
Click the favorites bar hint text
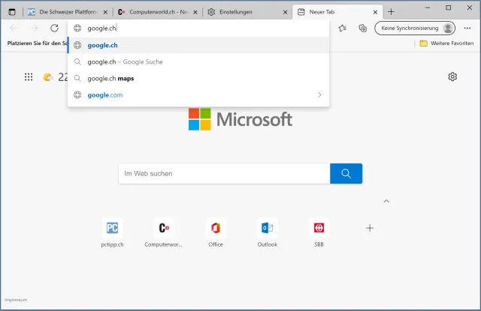pos(38,43)
